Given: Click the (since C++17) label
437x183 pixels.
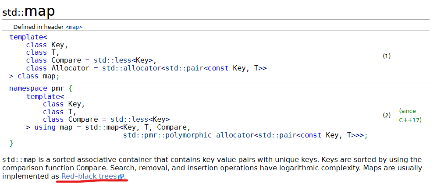Looking at the screenshot, I should [410, 116].
